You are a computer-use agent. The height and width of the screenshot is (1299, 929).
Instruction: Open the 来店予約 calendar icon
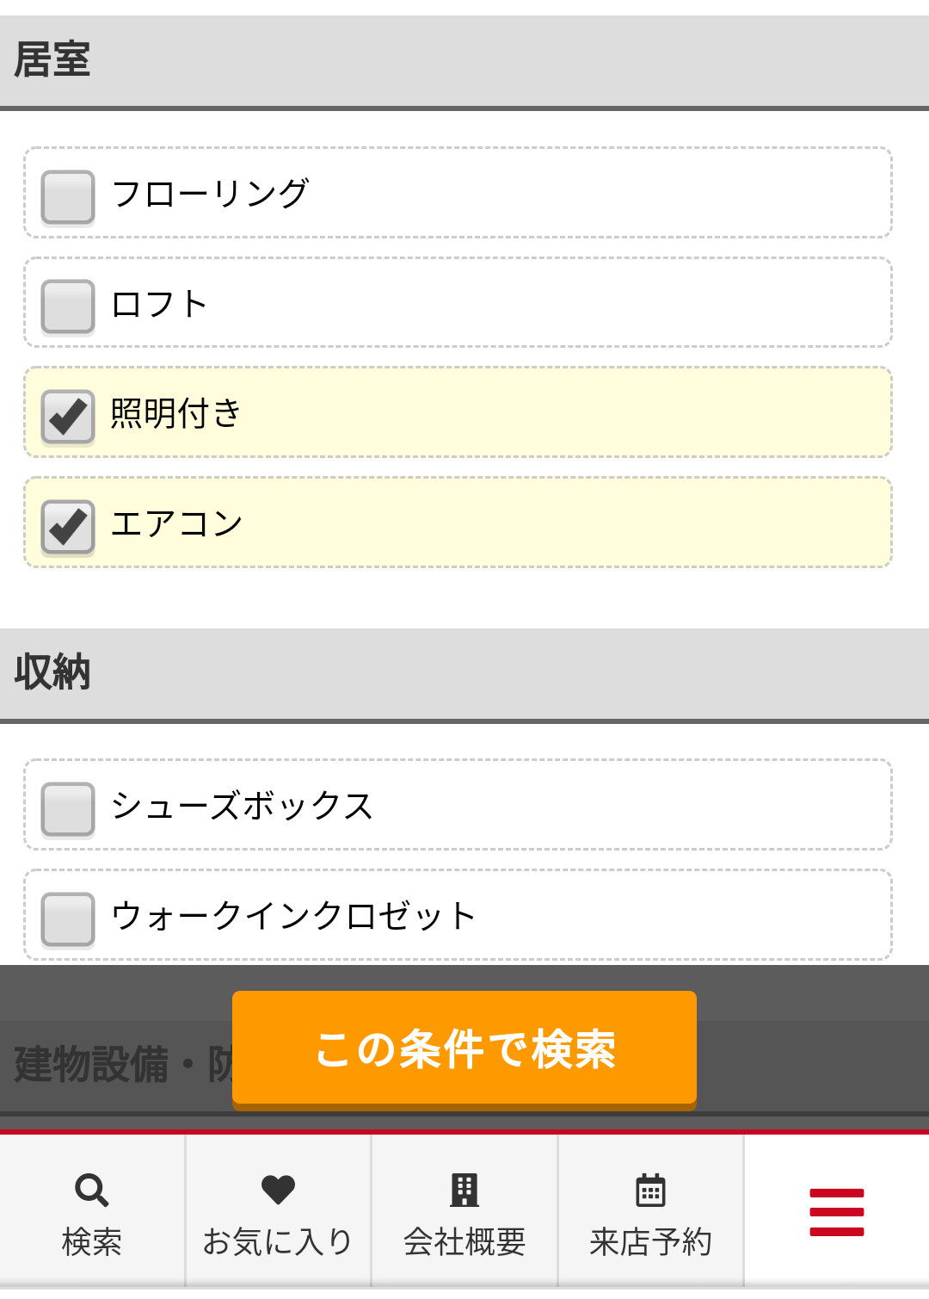[650, 1190]
